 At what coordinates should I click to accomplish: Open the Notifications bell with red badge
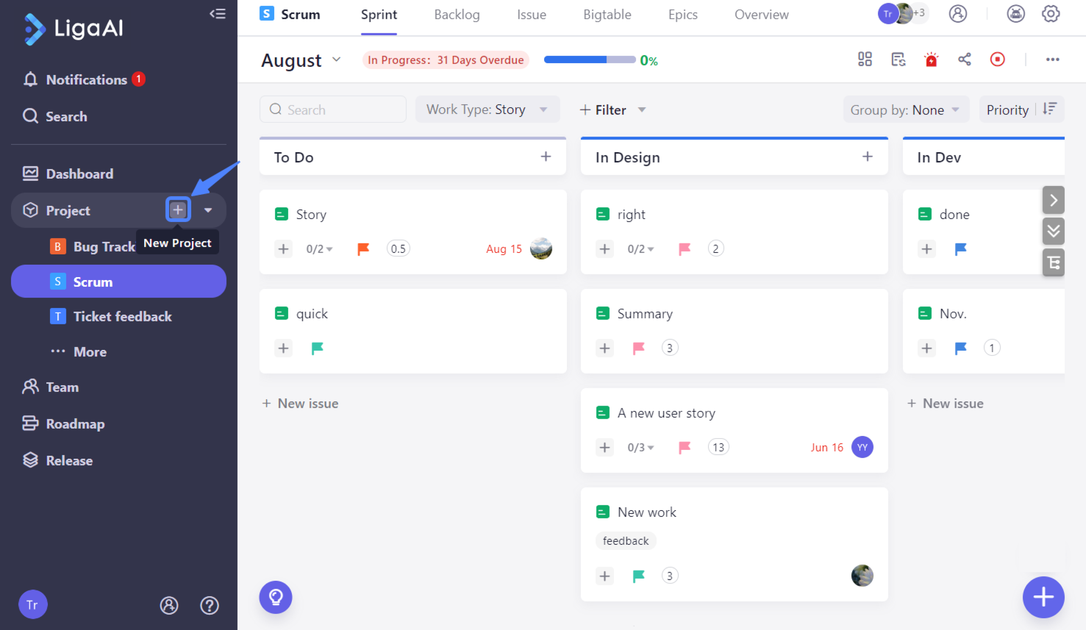[x=85, y=79]
